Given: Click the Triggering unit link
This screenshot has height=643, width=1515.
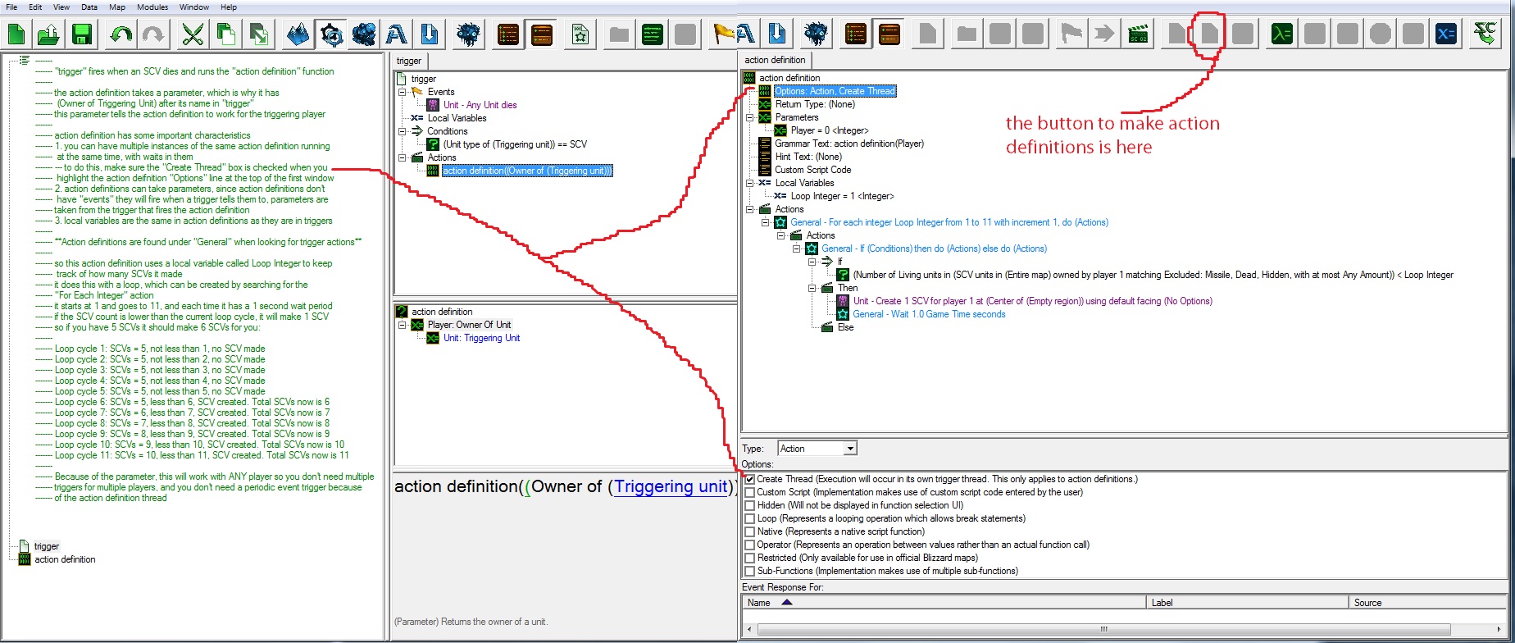Looking at the screenshot, I should coord(671,486).
